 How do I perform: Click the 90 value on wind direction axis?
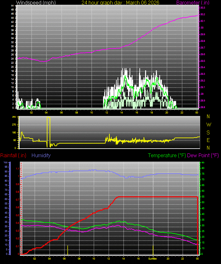14,140
